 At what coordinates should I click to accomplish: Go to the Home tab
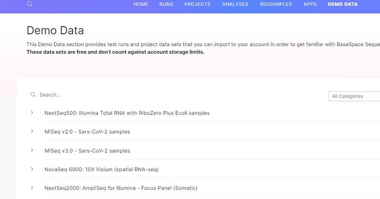141,4
